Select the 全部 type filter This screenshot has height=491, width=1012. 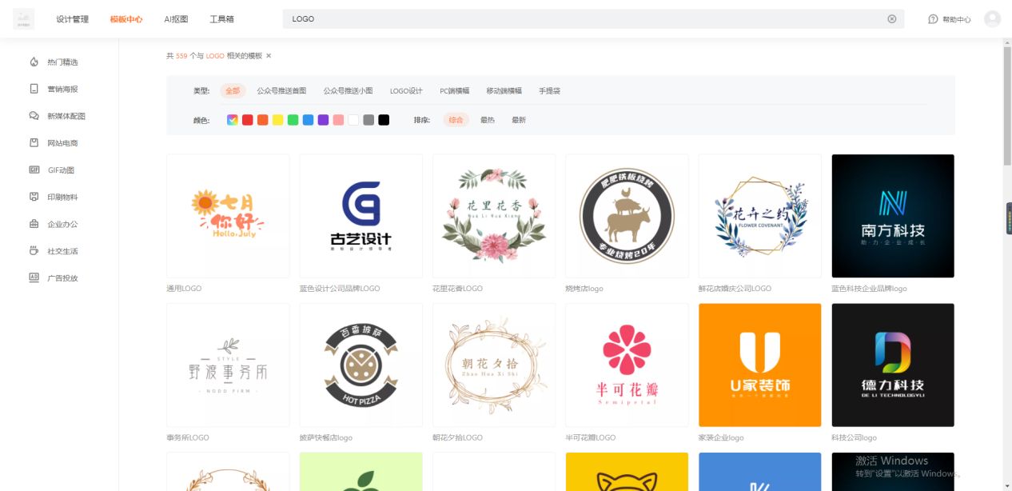click(233, 91)
